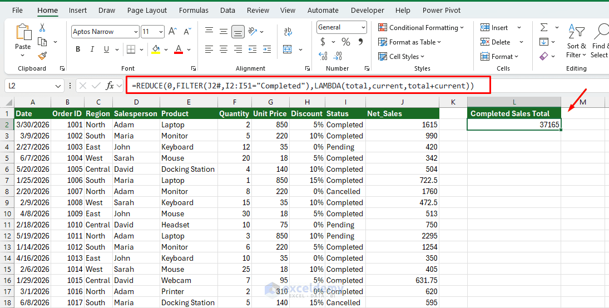Switch to the Formulas tab
The image size is (609, 308).
(x=194, y=11)
